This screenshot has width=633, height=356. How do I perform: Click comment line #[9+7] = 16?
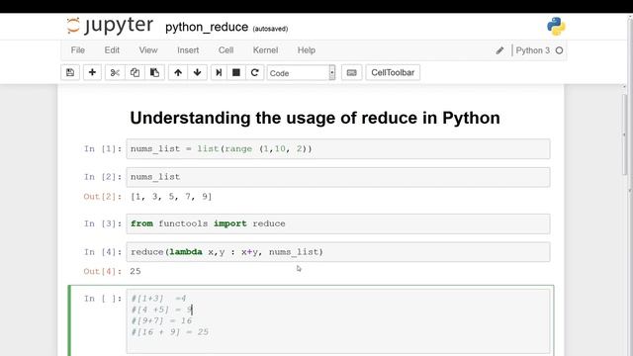pos(161,320)
